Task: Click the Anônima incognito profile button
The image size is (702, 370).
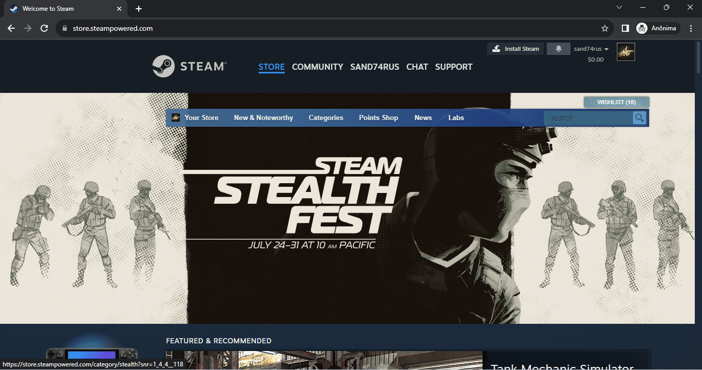Action: tap(658, 28)
